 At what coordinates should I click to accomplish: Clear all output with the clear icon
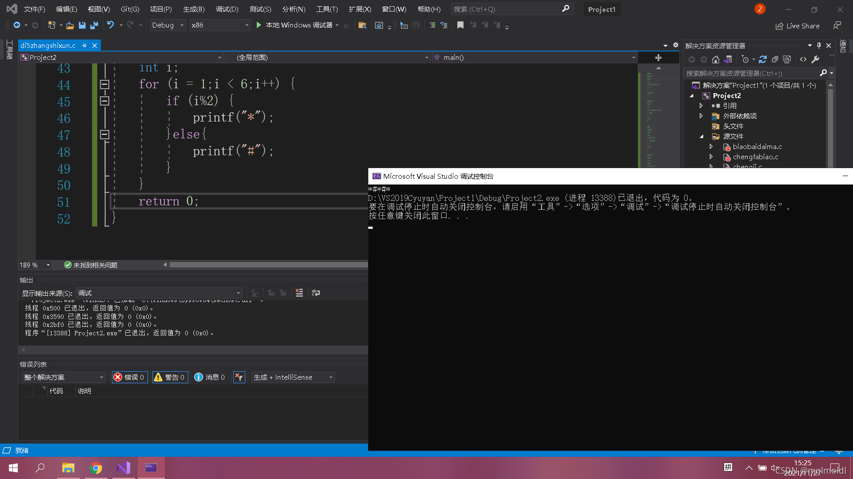click(x=299, y=293)
